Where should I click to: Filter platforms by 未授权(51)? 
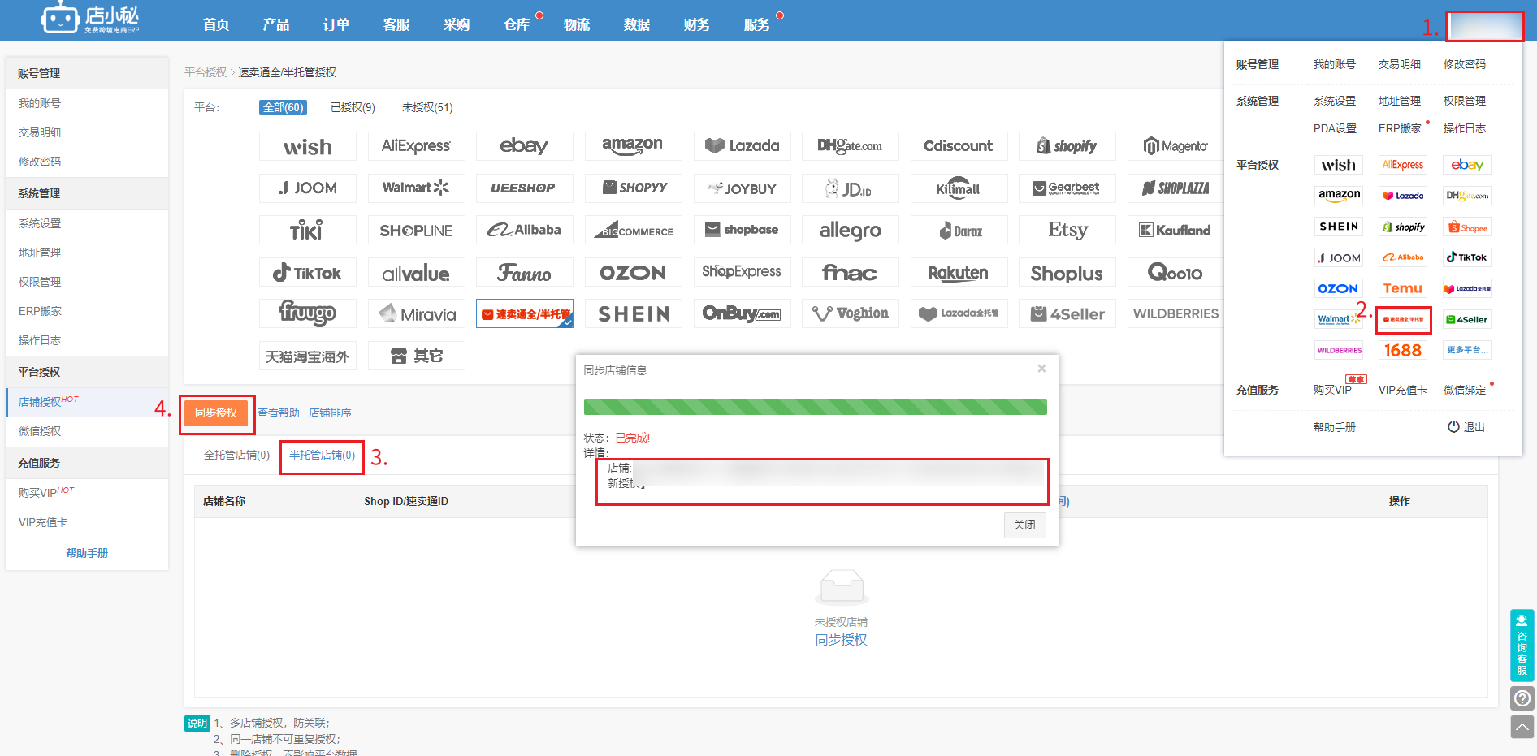tap(427, 107)
